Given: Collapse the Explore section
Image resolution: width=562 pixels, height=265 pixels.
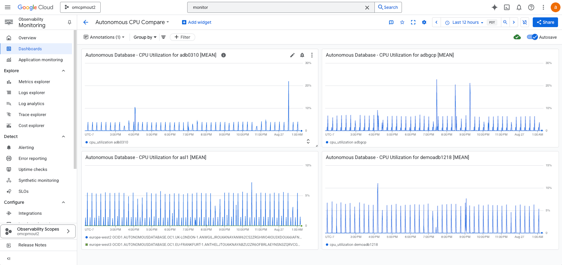Looking at the screenshot, I should [x=63, y=71].
